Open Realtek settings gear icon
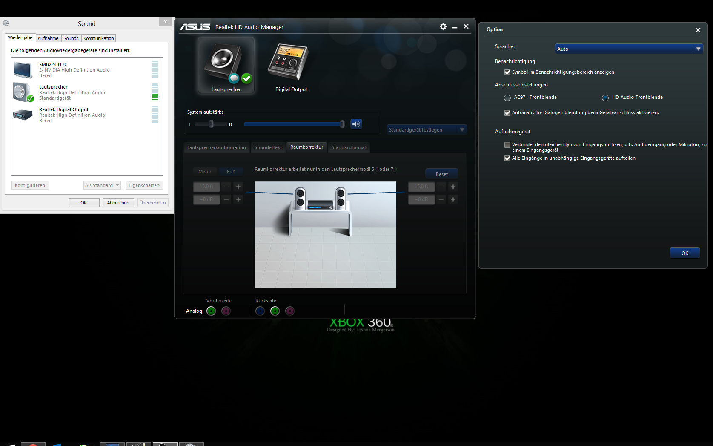The image size is (713, 446). pos(443,26)
